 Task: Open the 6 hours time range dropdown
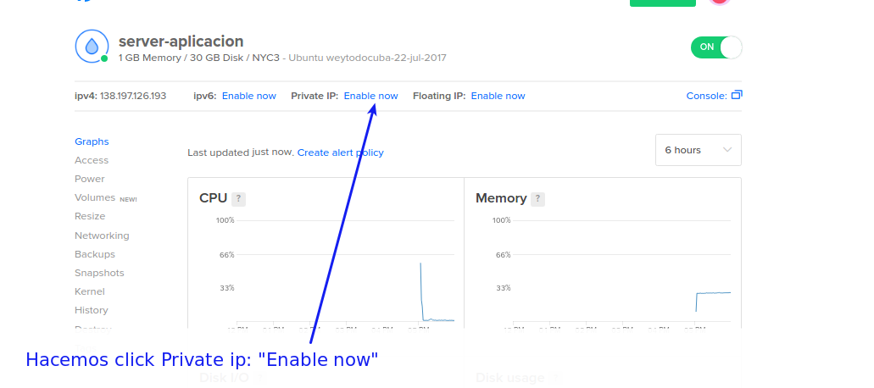click(x=698, y=150)
